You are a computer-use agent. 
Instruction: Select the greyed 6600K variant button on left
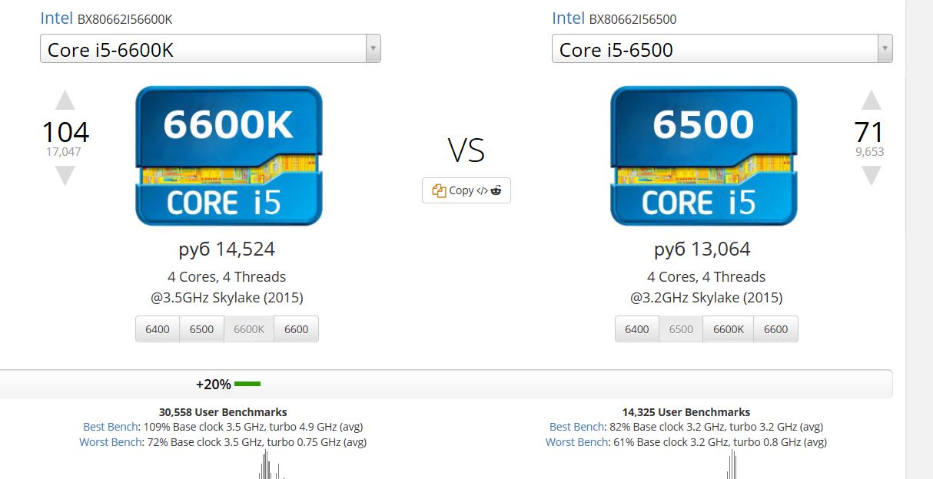click(249, 329)
